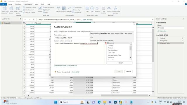187x105 pixels.
Task: Click Duplicate Column in ribbon
Action: pos(29,12)
